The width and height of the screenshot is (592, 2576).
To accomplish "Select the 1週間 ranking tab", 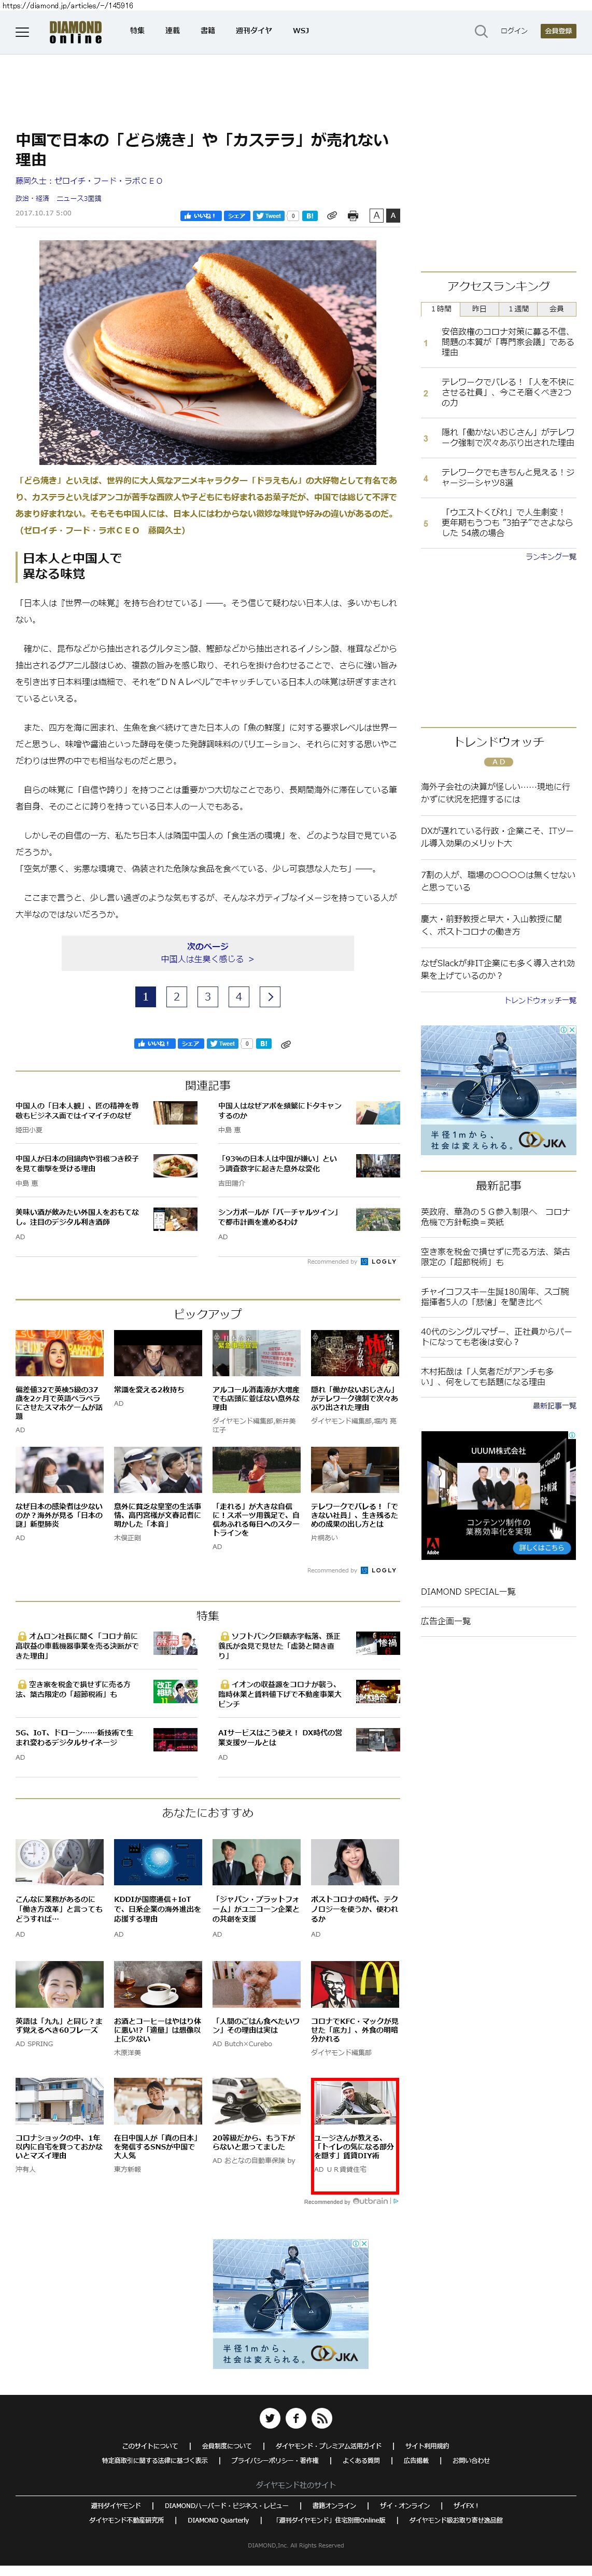I will point(518,309).
